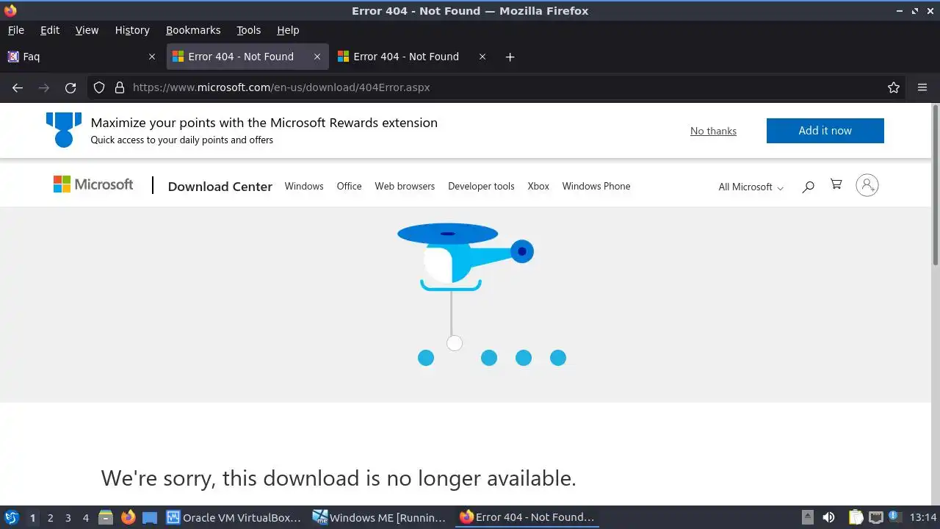Open the LXQt start menu icon
The height and width of the screenshot is (529, 940).
11,517
